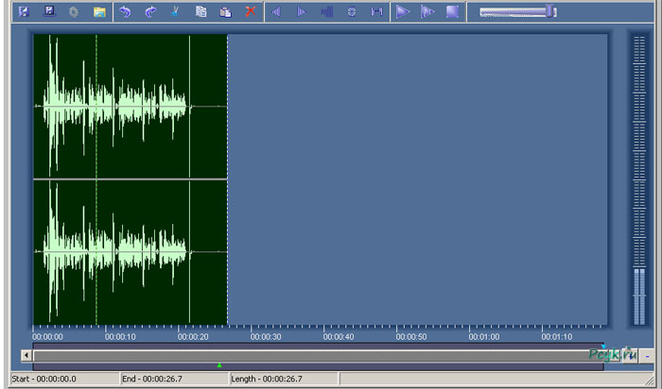Paste audio from the clipboard
The image size is (662, 389).
[x=225, y=12]
